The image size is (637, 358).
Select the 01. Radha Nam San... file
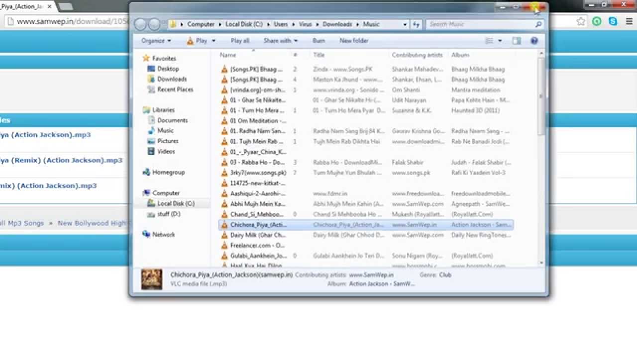pos(258,131)
